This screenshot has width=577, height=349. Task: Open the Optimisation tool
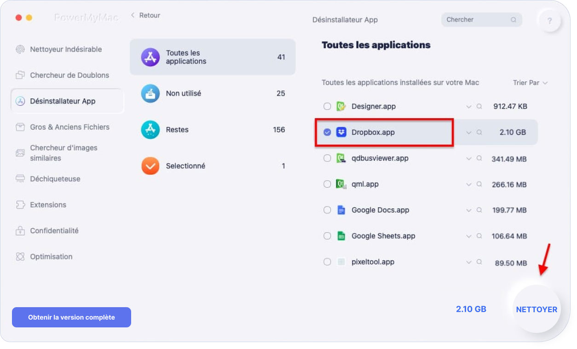tap(49, 257)
